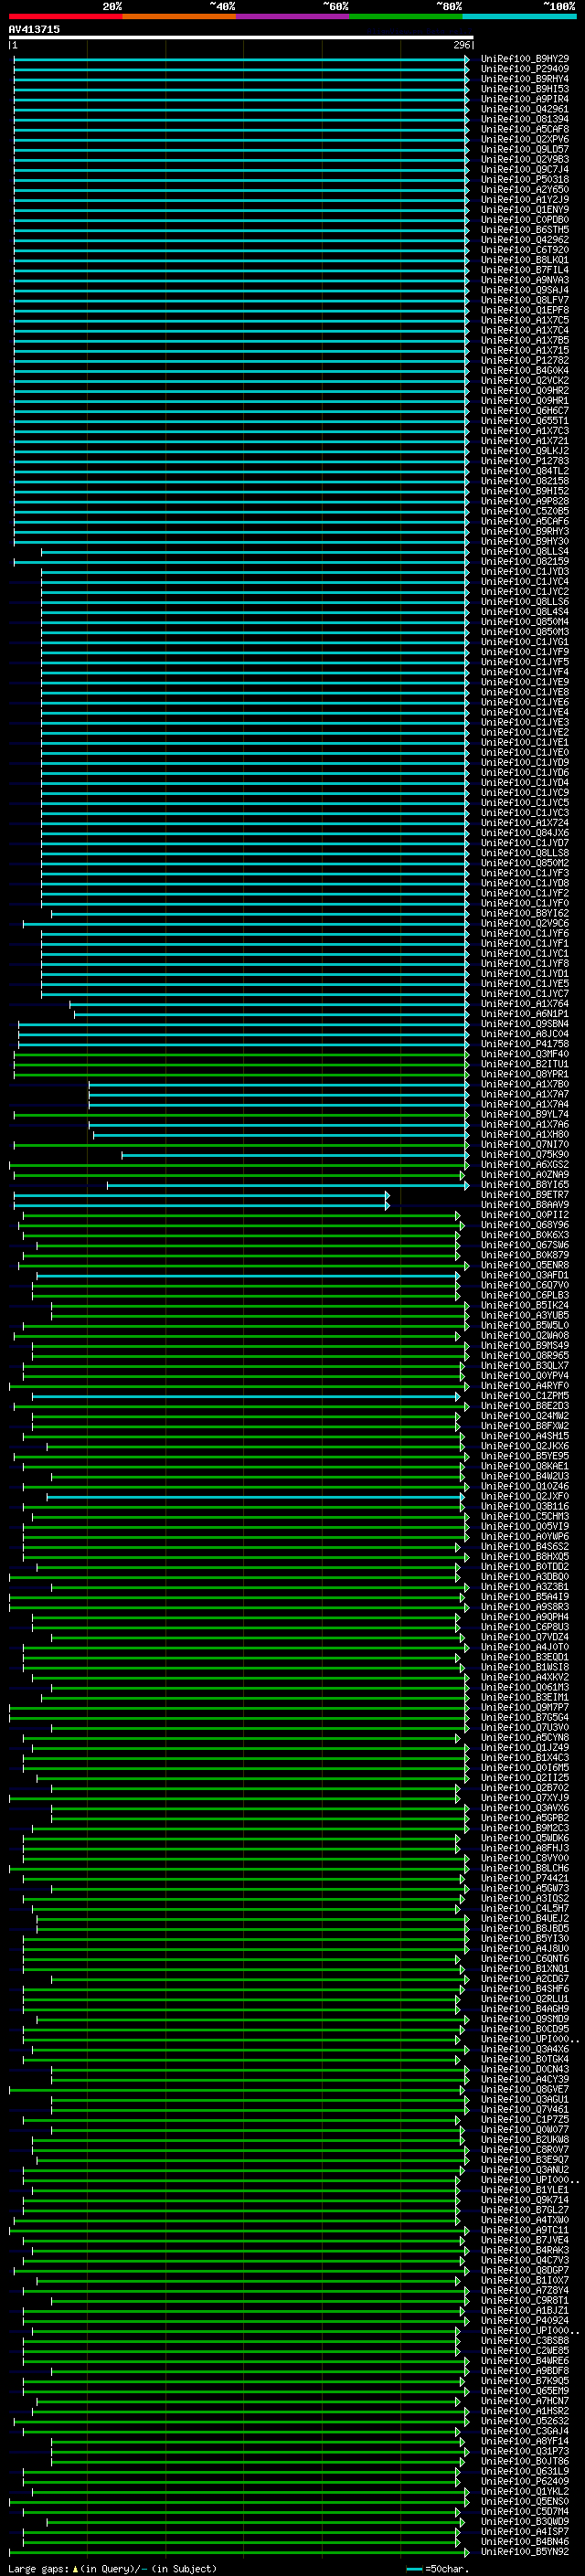Screen dimensions: 585x2576
Task: Pick the UniRef100_Q1ENY9 hit
Action: [x=525, y=209]
